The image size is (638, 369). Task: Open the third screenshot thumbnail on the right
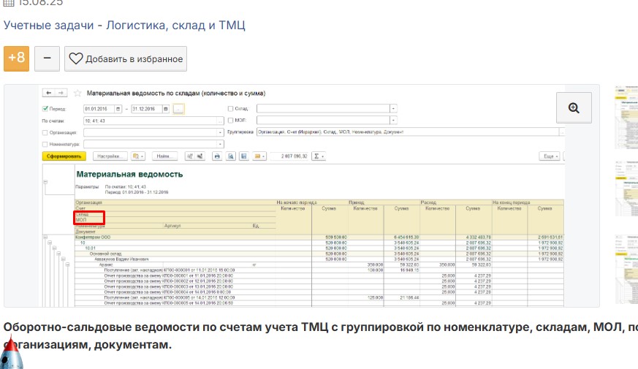coord(626,270)
